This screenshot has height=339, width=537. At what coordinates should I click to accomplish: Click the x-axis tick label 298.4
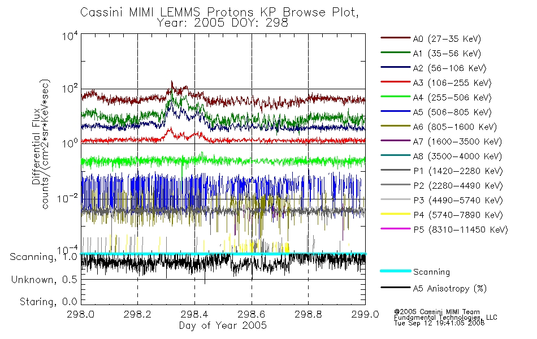pos(194,314)
